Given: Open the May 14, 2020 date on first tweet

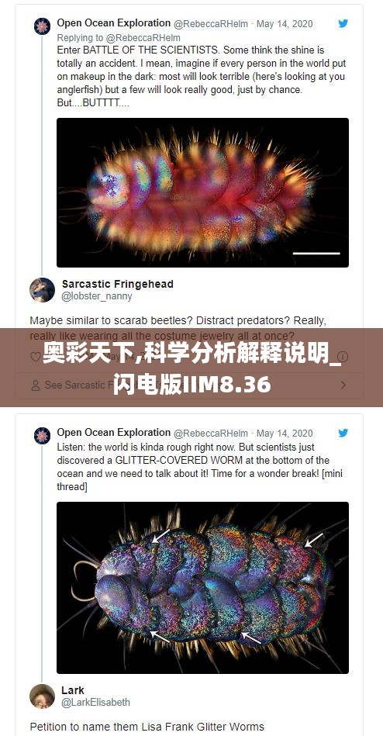Looking at the screenshot, I should point(285,24).
